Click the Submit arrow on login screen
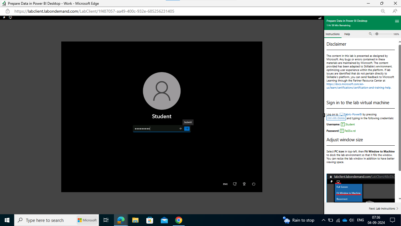The image size is (401, 226). coord(187,129)
